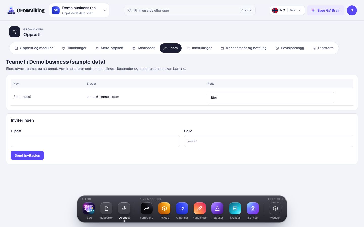364x227 pixels.
Task: Open the Leser role dropdown for invitation
Action: point(268,141)
